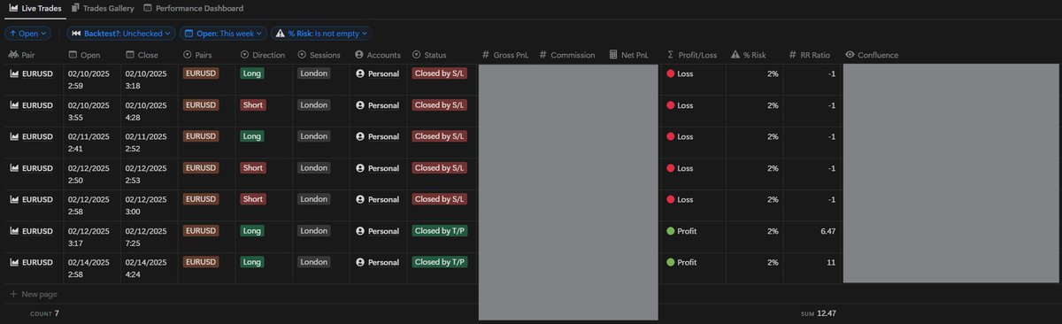
Task: Click the Short tag in the 02/10 3:55 row
Action: (x=253, y=104)
